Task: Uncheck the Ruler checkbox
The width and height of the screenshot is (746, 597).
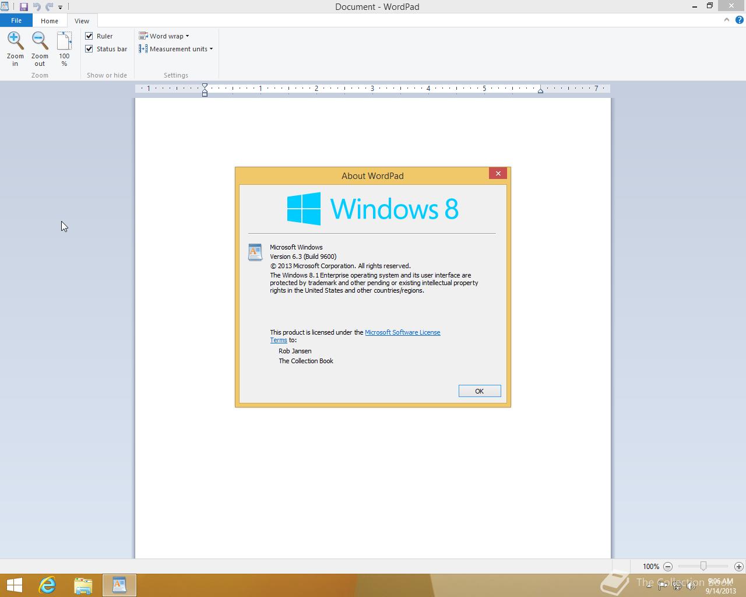Action: [x=89, y=36]
